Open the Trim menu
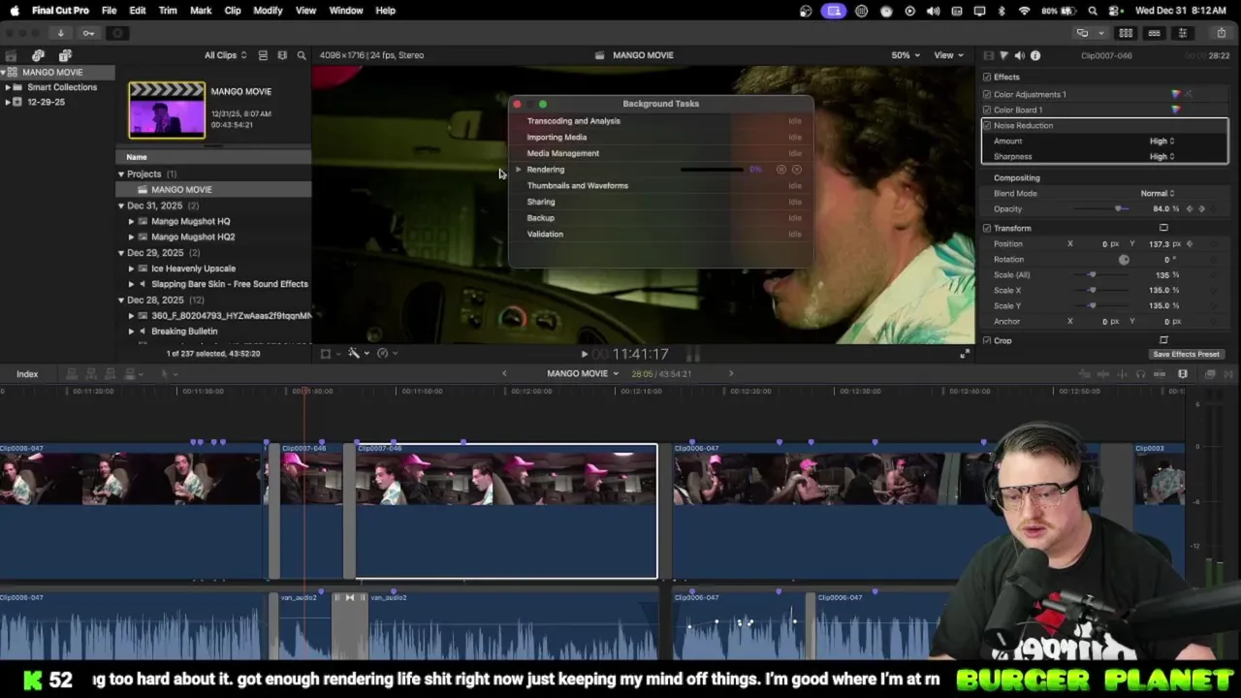This screenshot has height=698, width=1241. pos(168,10)
